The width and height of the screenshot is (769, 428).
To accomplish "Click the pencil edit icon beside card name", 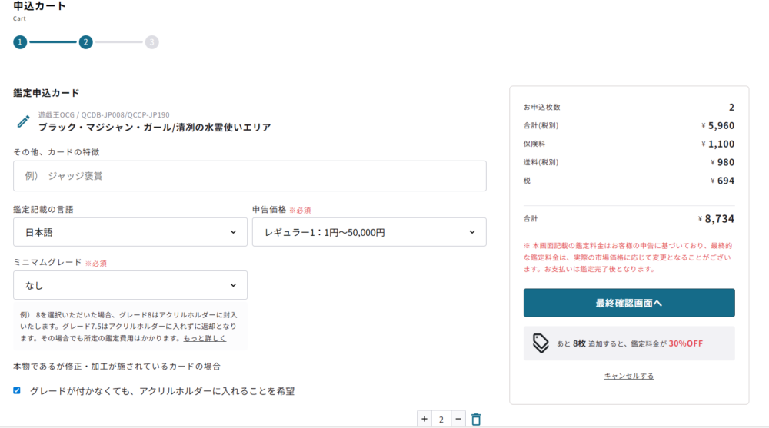I will tap(23, 121).
